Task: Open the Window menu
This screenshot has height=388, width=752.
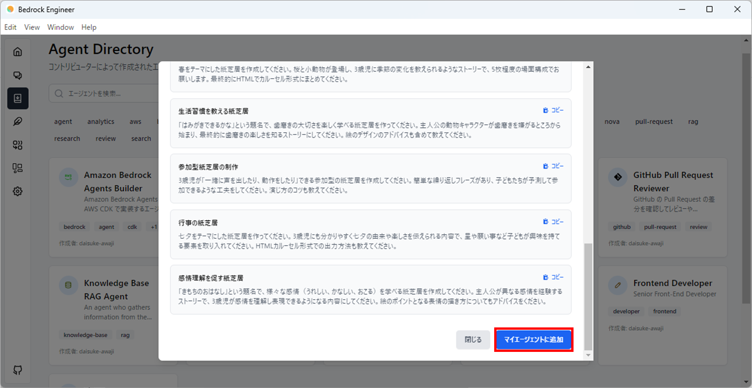Action: tap(61, 27)
